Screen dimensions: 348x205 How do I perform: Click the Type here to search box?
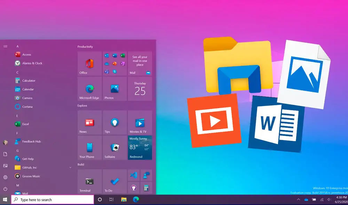click(x=52, y=199)
